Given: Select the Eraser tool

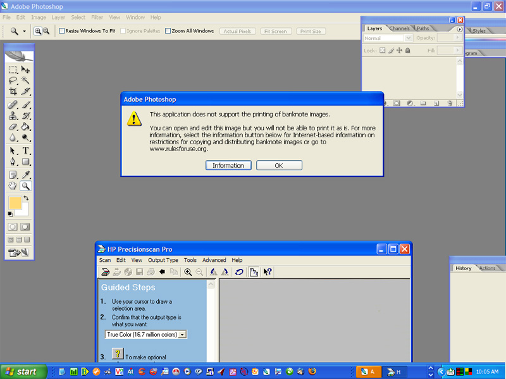Looking at the screenshot, I should coord(13,127).
